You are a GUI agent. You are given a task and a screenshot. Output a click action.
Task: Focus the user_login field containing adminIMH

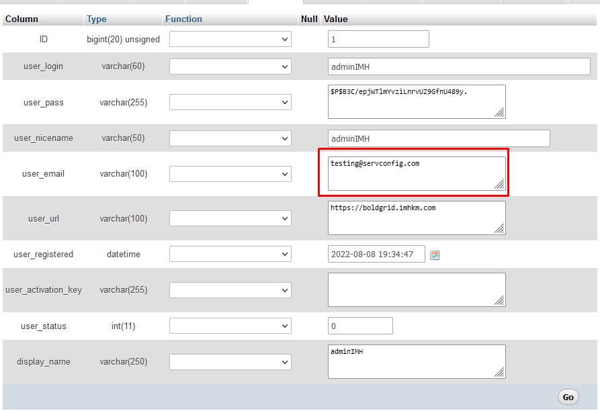(x=459, y=66)
